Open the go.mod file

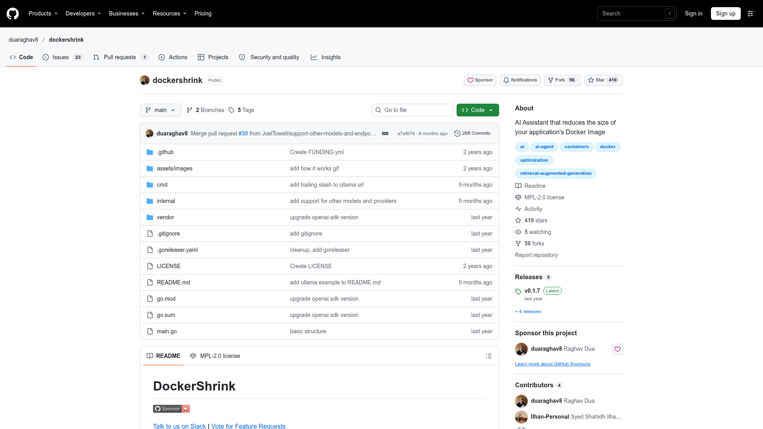pos(166,299)
